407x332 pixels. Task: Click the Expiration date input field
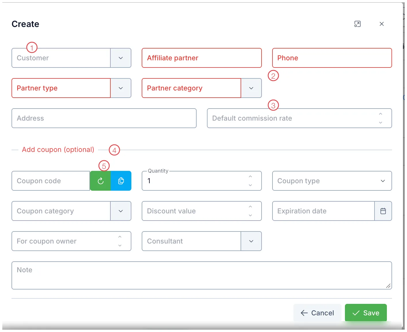(x=323, y=211)
